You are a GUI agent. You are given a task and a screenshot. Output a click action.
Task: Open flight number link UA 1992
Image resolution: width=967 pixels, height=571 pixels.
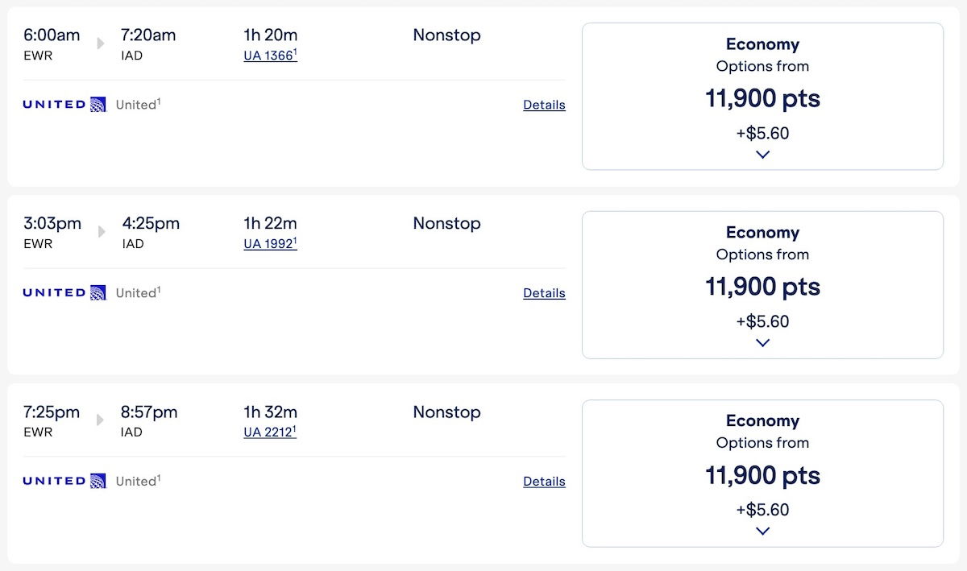(x=270, y=244)
